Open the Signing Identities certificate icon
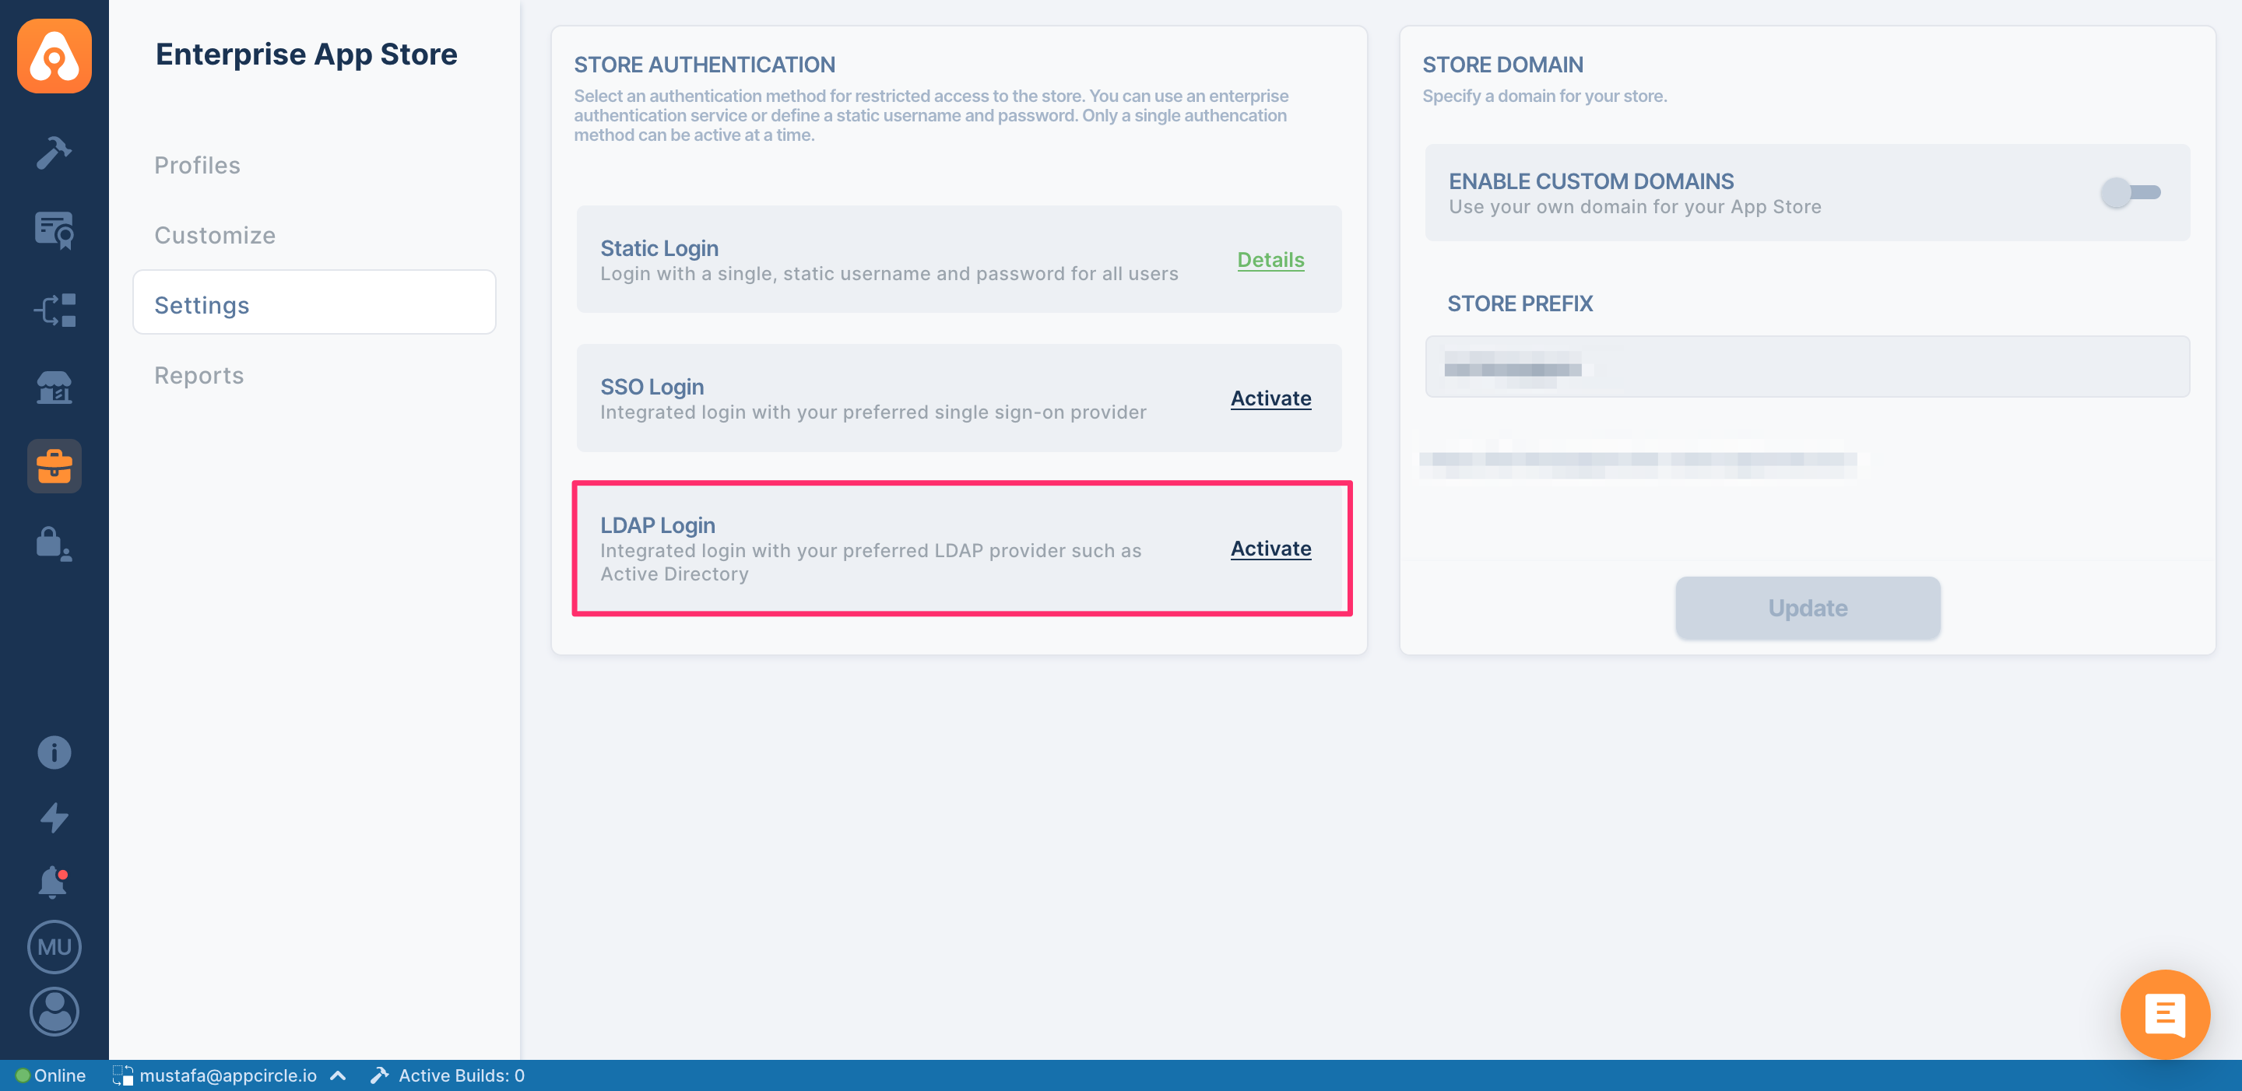 pos(54,230)
